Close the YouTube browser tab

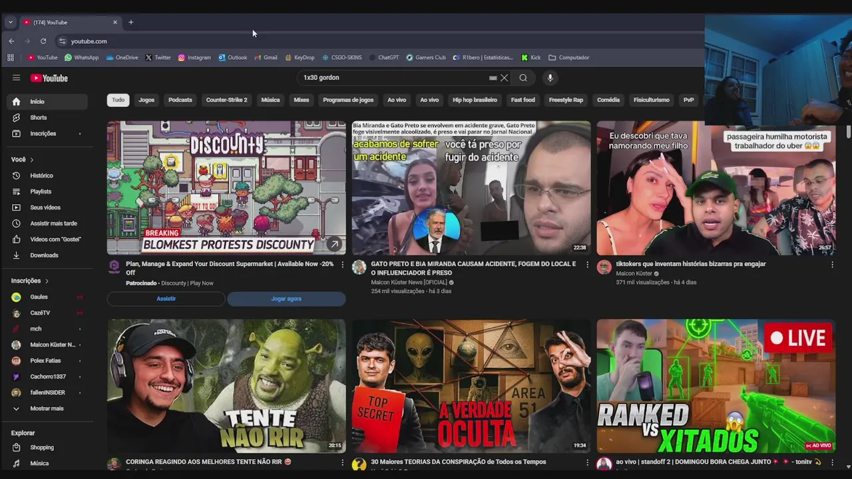(114, 23)
